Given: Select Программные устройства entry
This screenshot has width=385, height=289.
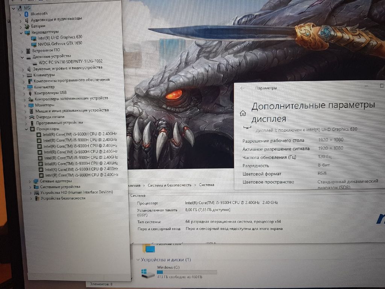Looking at the screenshot, I should click(x=59, y=123).
